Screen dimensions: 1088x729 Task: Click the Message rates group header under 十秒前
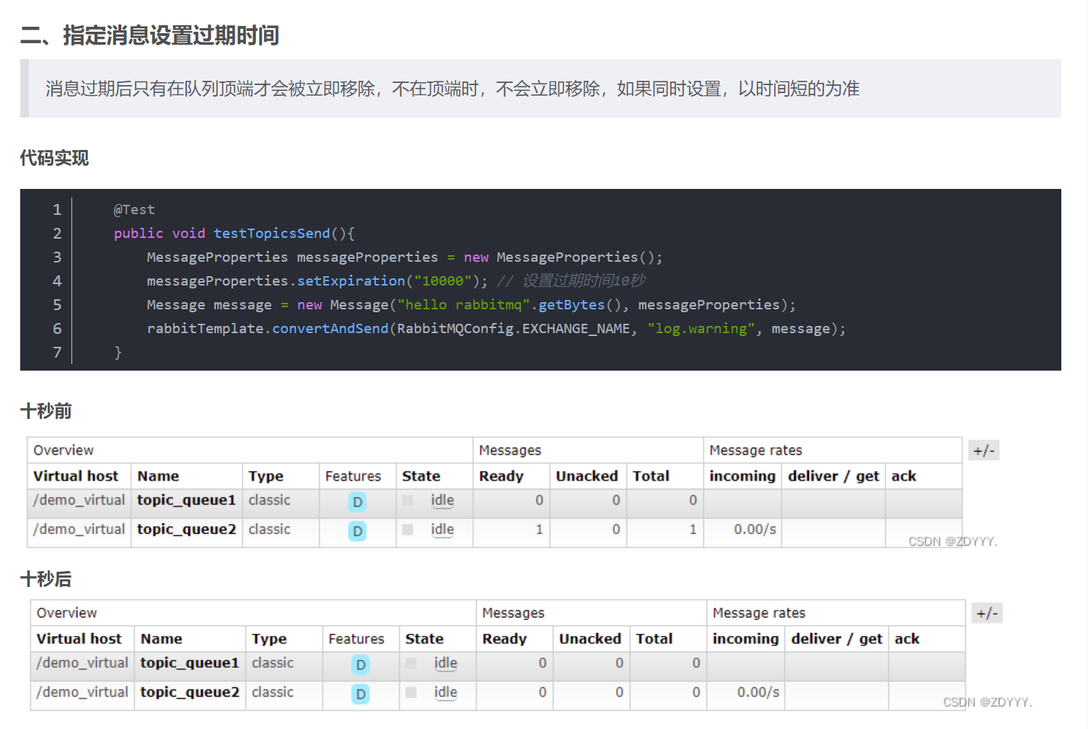[x=755, y=451]
